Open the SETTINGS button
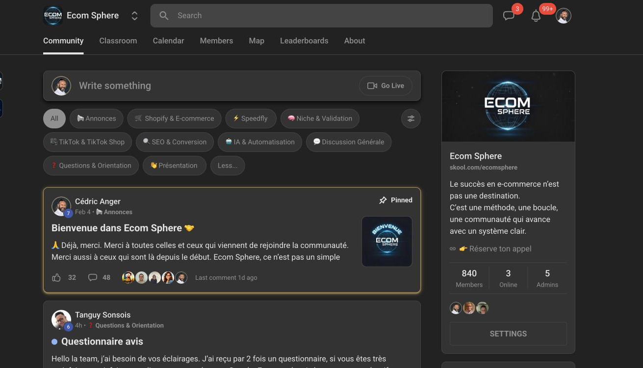 coord(508,334)
